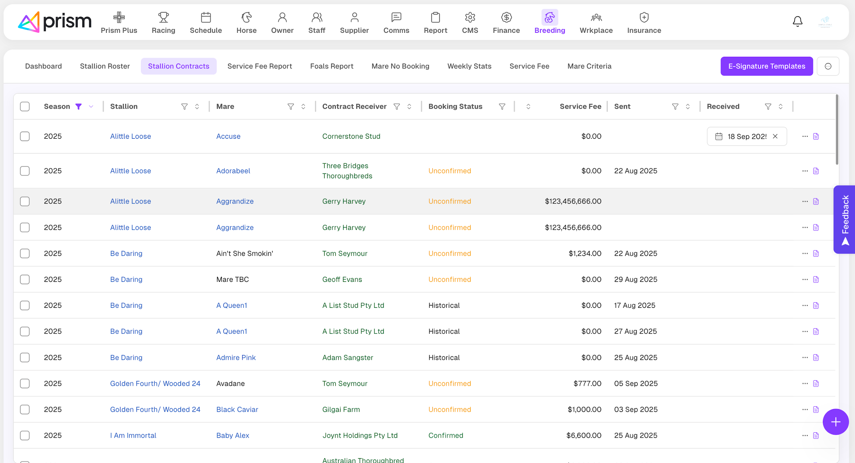Click the filter icon in Stallion column
855x463 pixels.
tap(184, 107)
